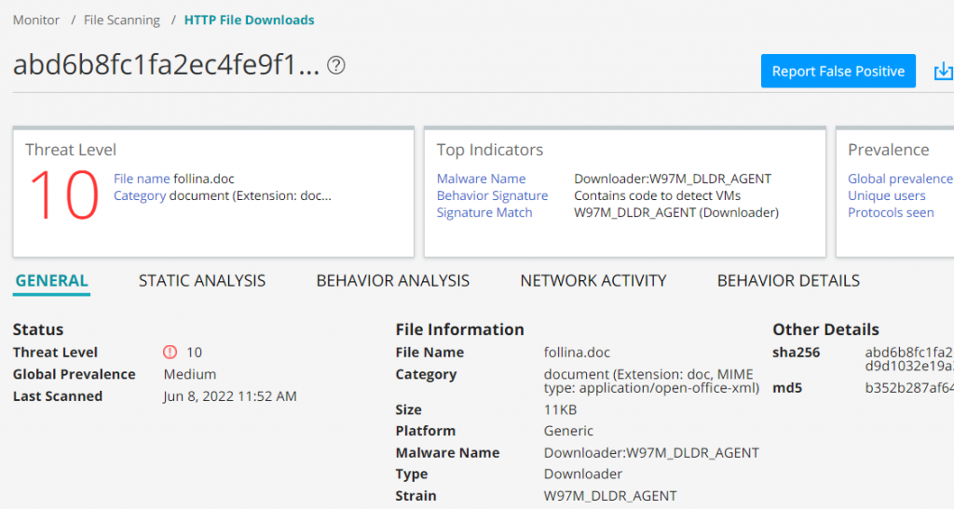Go to the Network Activity tab

(x=593, y=281)
